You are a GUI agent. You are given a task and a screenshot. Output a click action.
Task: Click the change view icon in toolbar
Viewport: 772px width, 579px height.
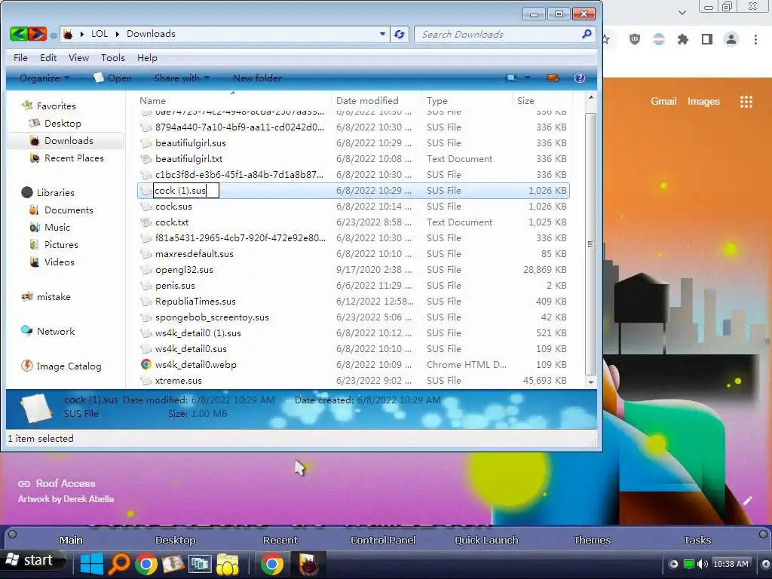click(x=512, y=78)
